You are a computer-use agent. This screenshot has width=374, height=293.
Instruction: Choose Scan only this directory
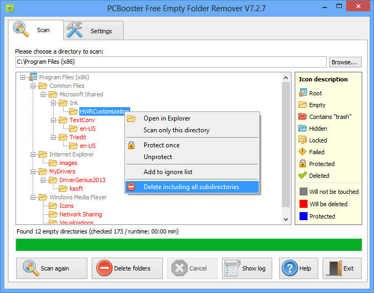(x=192, y=130)
